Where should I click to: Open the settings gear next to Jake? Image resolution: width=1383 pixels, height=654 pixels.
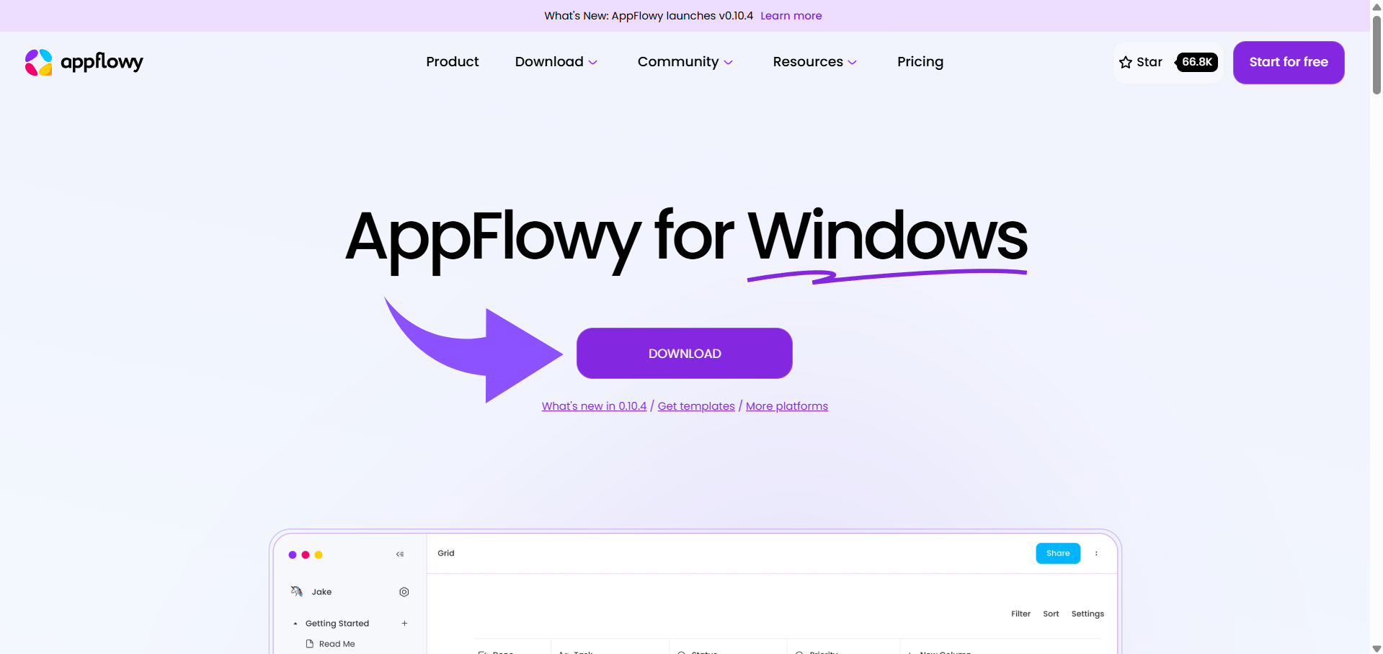404,591
